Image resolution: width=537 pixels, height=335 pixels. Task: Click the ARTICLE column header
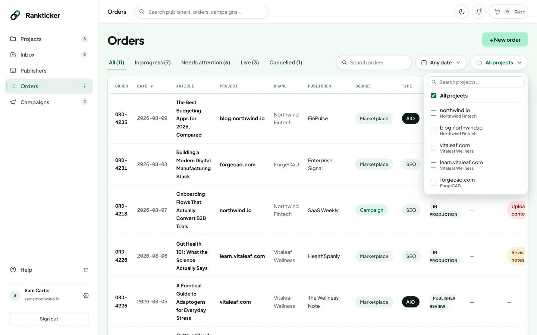pos(185,86)
